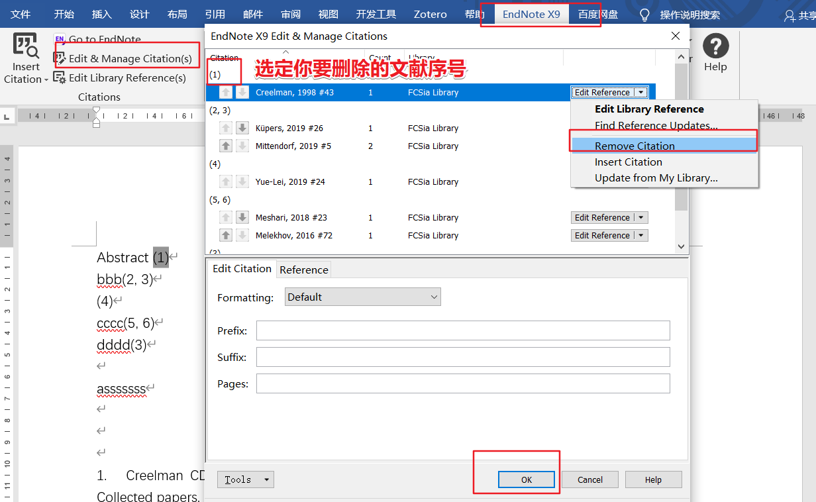Click into the Pages field
Viewport: 816px width, 502px height.
coord(463,383)
